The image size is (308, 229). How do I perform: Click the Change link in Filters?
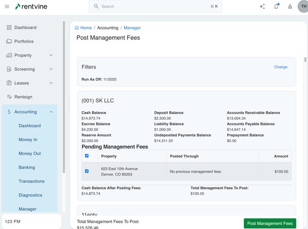click(x=281, y=67)
